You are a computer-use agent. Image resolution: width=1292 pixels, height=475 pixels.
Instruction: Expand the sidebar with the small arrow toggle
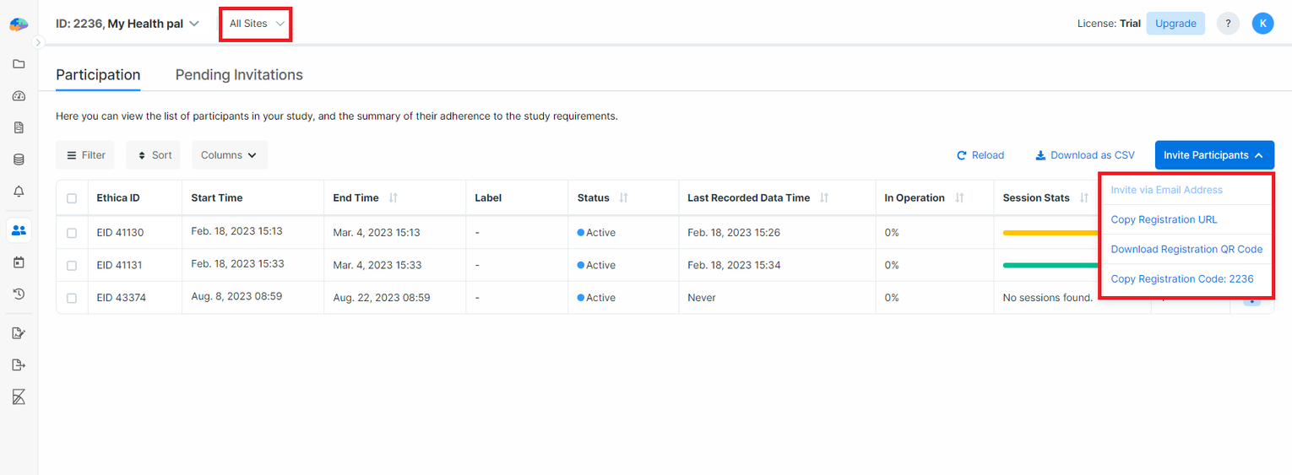38,42
